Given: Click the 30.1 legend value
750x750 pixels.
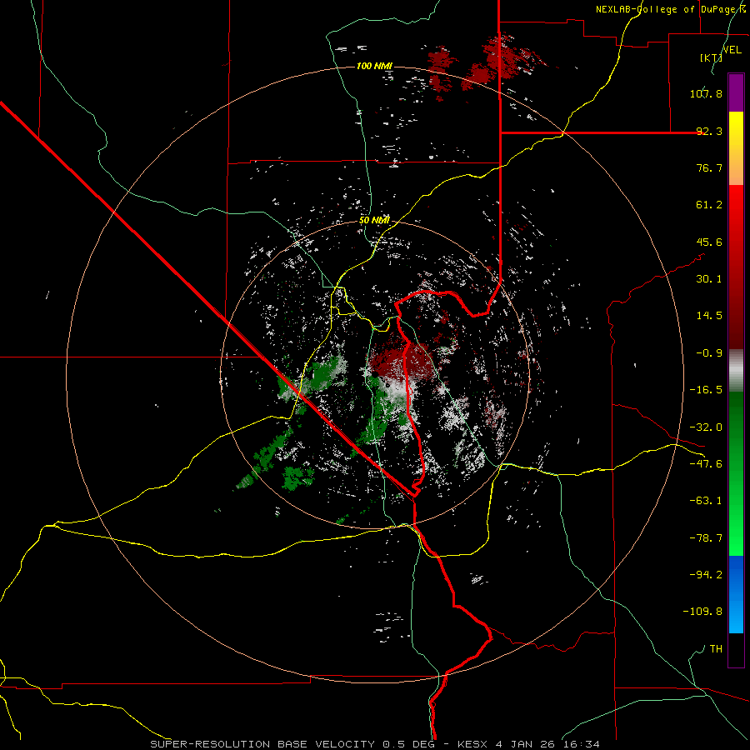Looking at the screenshot, I should (709, 279).
